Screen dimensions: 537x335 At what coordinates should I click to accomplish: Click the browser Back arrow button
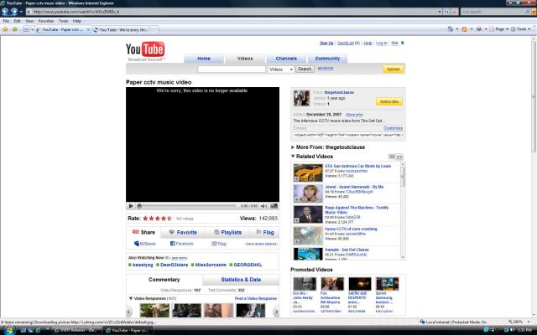[x=5, y=12]
